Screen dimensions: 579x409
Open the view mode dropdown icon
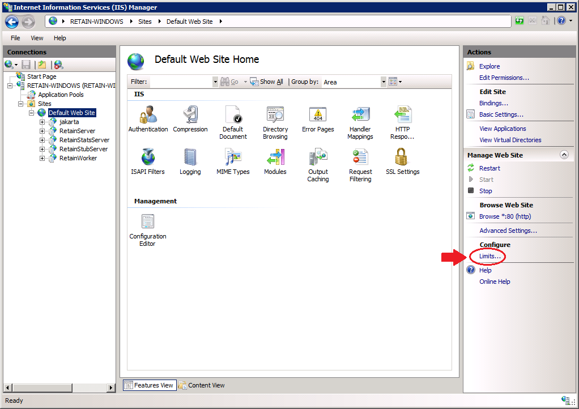pos(395,82)
